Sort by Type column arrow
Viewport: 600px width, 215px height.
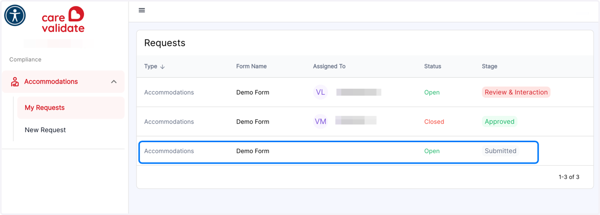tap(162, 66)
